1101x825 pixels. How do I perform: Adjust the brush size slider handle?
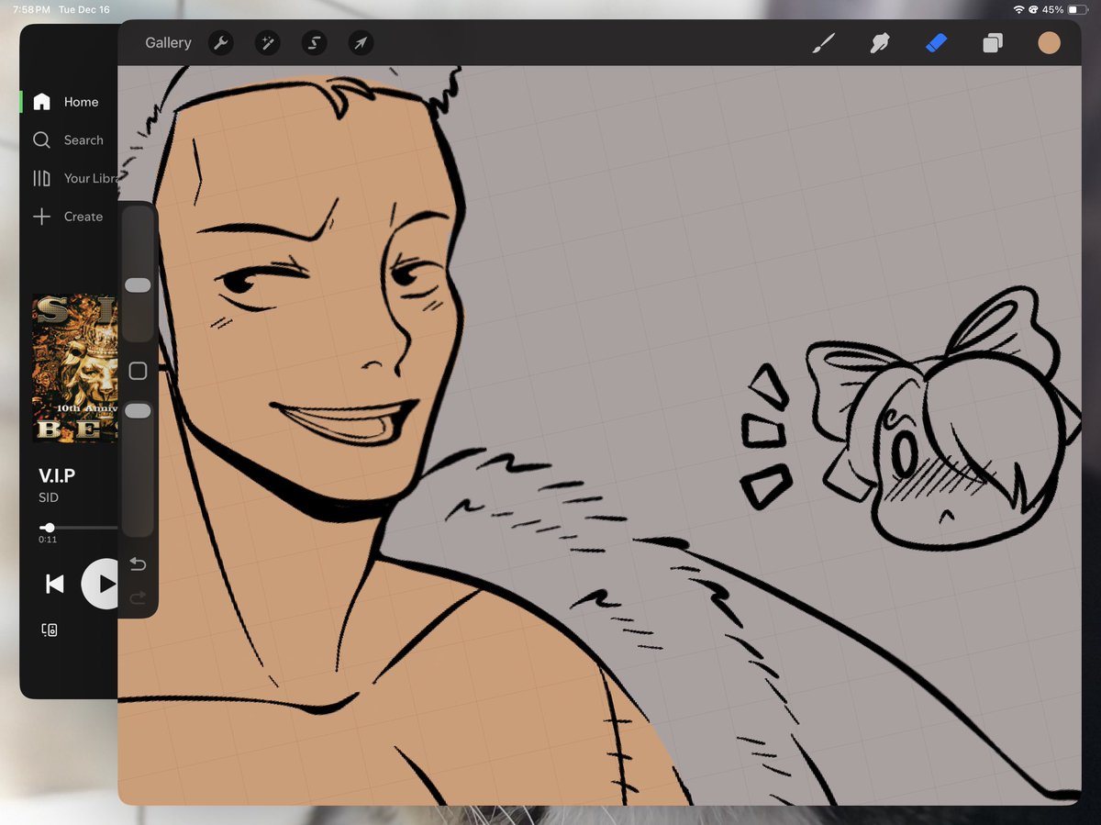(138, 285)
